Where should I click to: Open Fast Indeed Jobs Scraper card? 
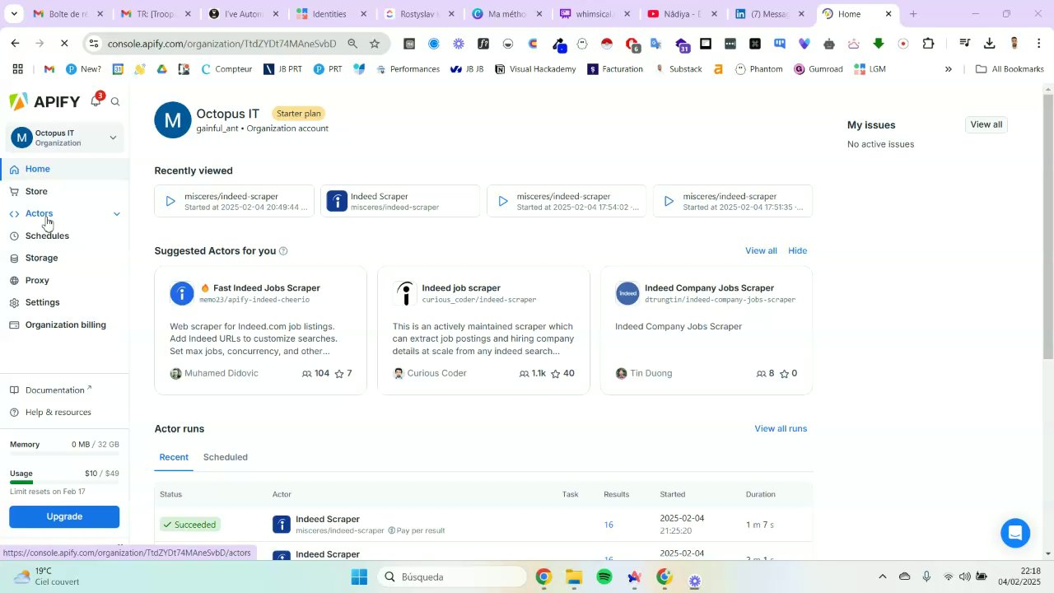coord(260,330)
